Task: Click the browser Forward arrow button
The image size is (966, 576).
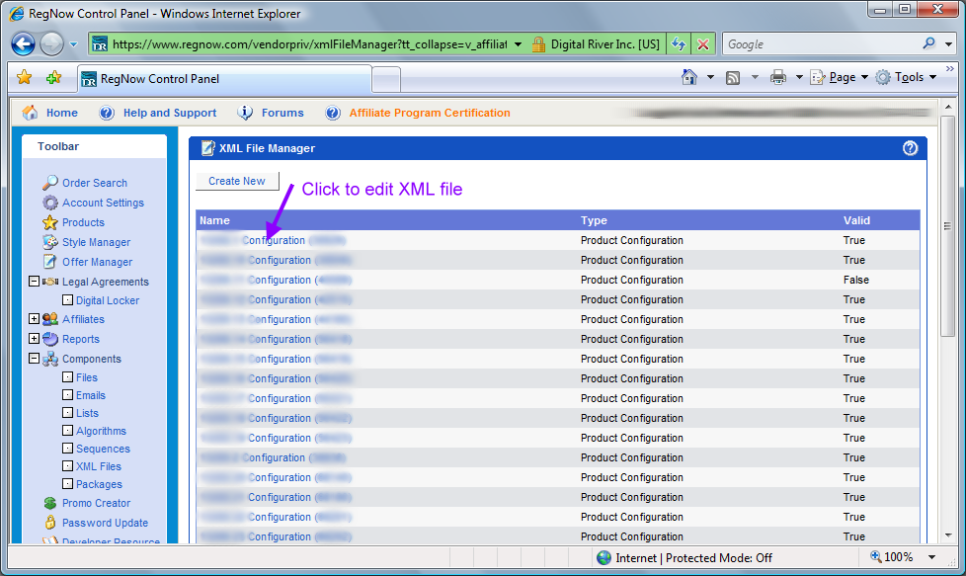Action: [51, 43]
